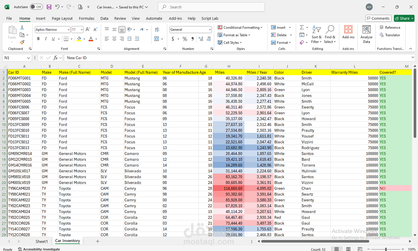This screenshot has width=418, height=251.
Task: Click the Top Align icon
Action: coord(107,29)
